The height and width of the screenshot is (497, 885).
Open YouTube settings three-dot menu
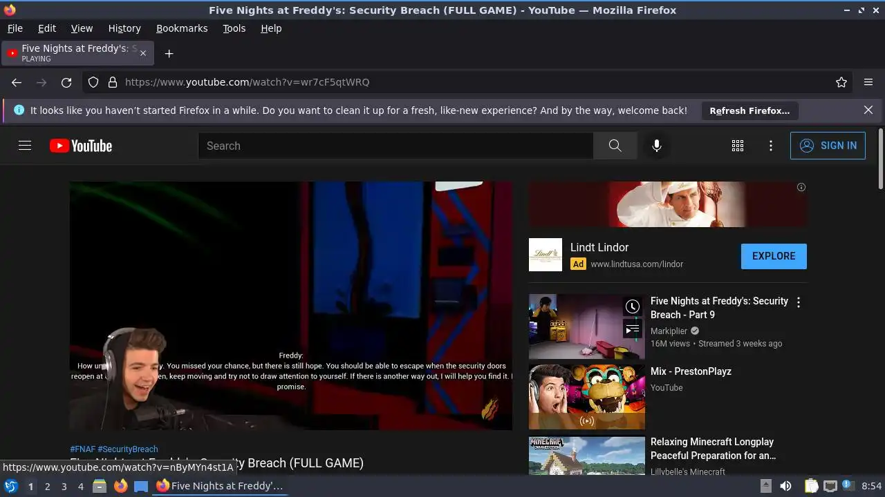[771, 146]
